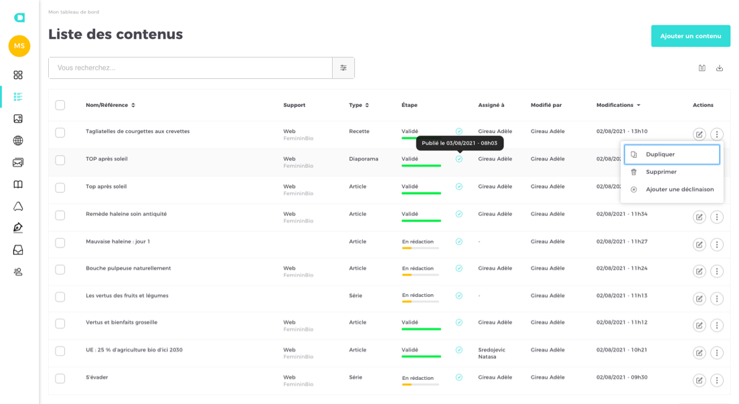Screen dimensions: 739x404
Task: Click the Vous recherchez search field
Action: click(x=190, y=68)
